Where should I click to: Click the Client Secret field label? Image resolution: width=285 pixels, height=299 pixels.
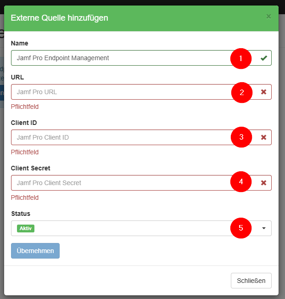(31, 168)
